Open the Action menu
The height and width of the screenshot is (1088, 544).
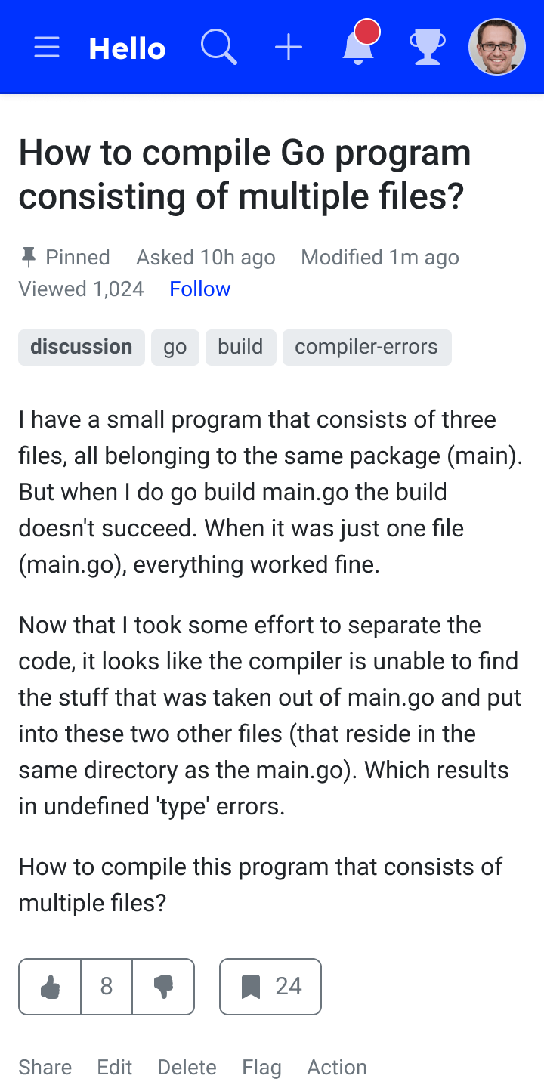pyautogui.click(x=337, y=1067)
